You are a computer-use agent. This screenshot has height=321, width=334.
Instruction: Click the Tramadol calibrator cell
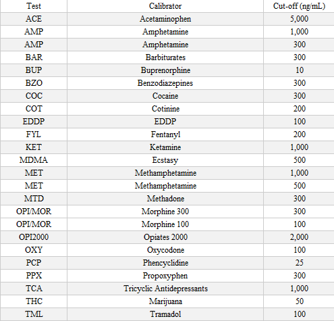pos(165,314)
